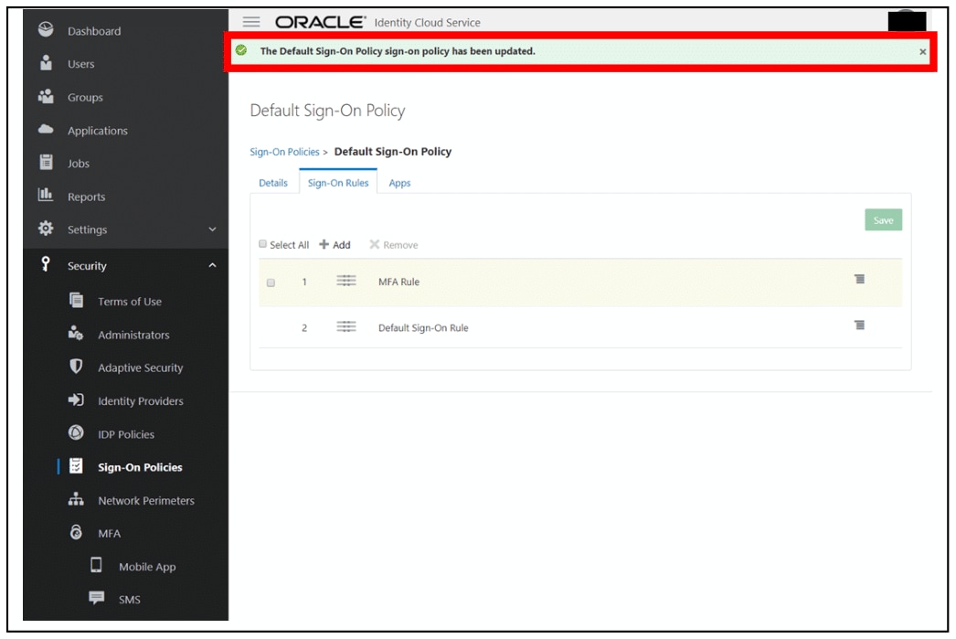Check the Select All checkbox
956x639 pixels.
(261, 244)
